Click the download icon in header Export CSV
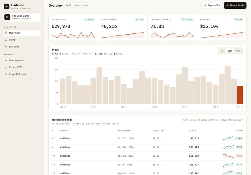This screenshot has width=251, height=175. (x=205, y=6)
